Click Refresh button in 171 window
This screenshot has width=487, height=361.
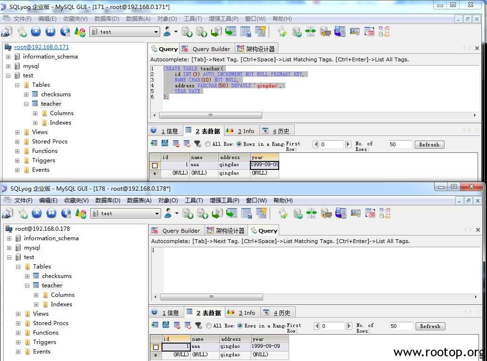(429, 144)
